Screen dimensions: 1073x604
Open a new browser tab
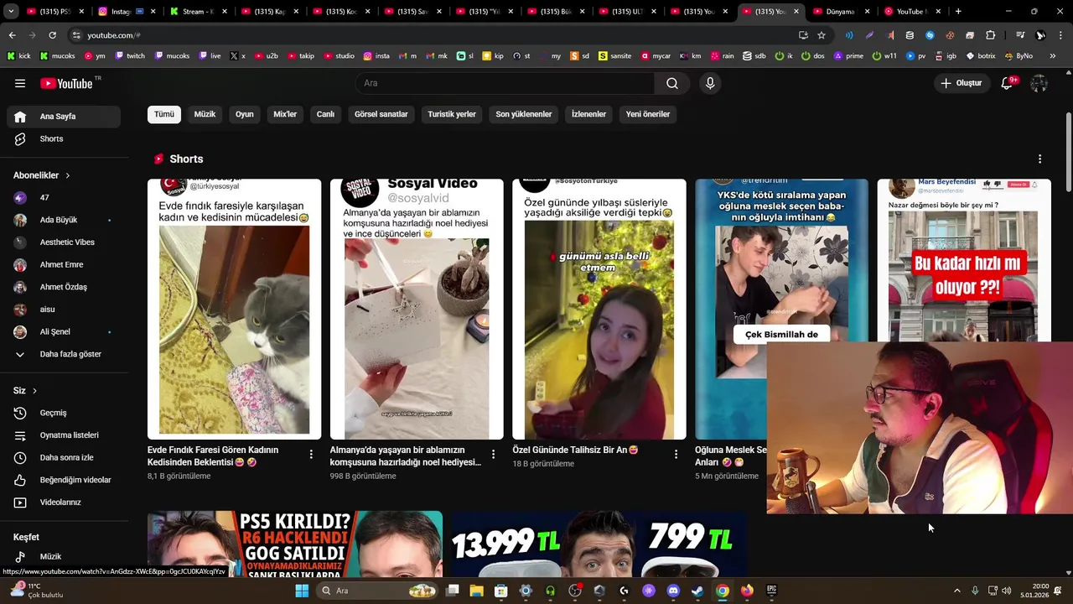tap(958, 12)
